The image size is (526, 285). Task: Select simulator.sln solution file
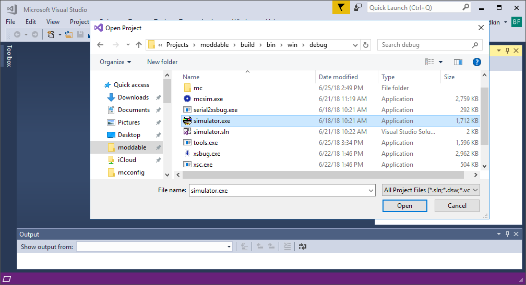click(330, 132)
